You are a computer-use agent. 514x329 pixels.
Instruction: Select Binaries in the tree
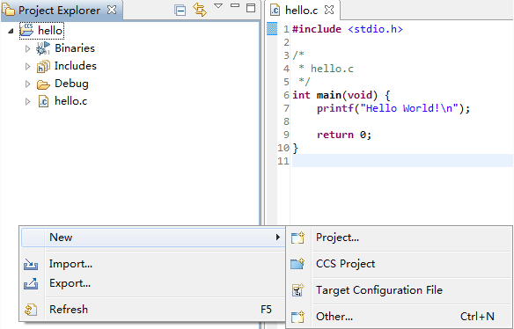(75, 48)
